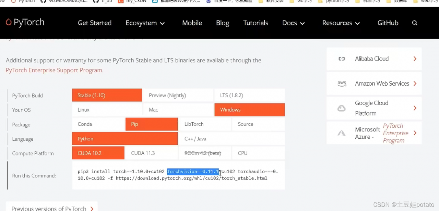Click the 'Additional support or warranty' paragraph
The image size is (439, 211).
133,65
